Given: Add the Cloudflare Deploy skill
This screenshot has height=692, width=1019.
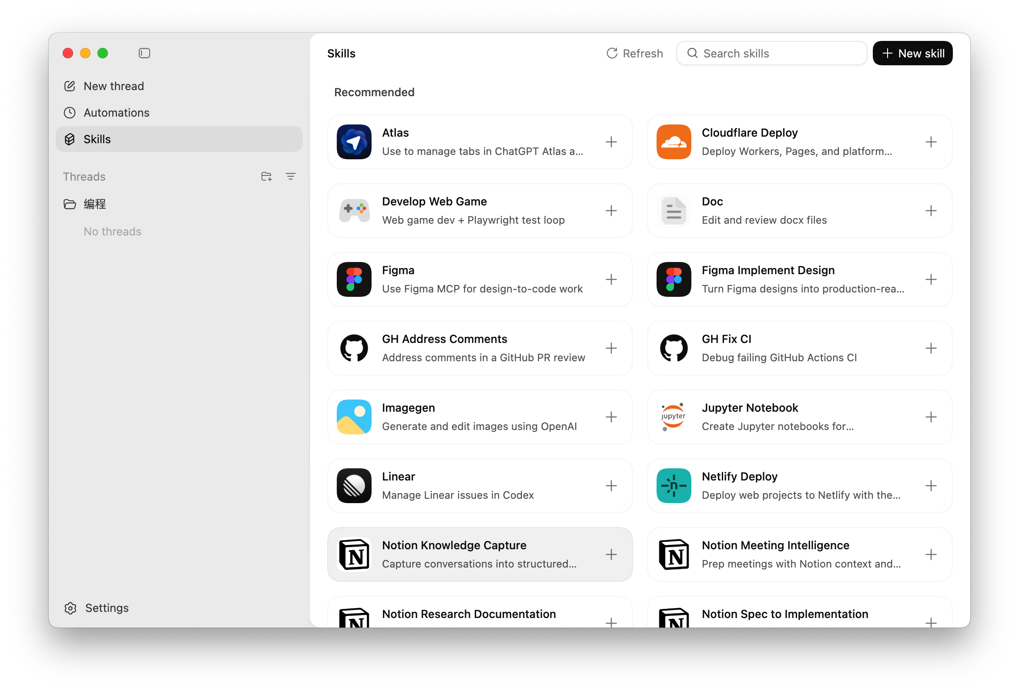Looking at the screenshot, I should point(930,142).
